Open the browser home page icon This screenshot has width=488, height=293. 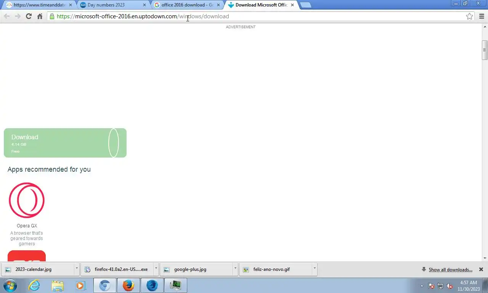pos(40,16)
